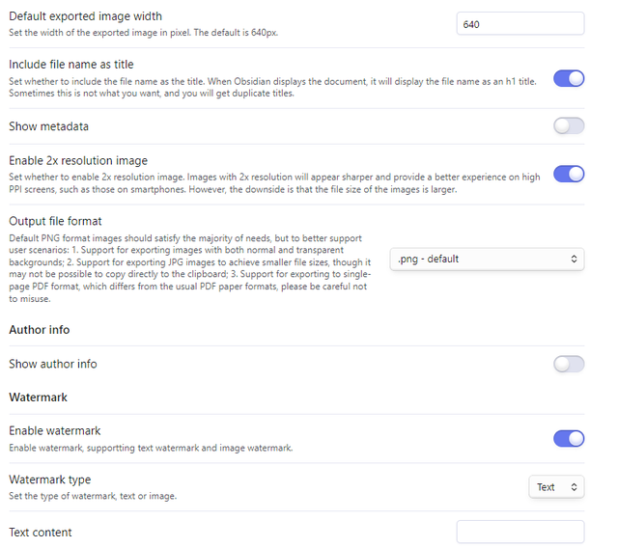
Task: Click the Include file name as title label
Action: 71,65
